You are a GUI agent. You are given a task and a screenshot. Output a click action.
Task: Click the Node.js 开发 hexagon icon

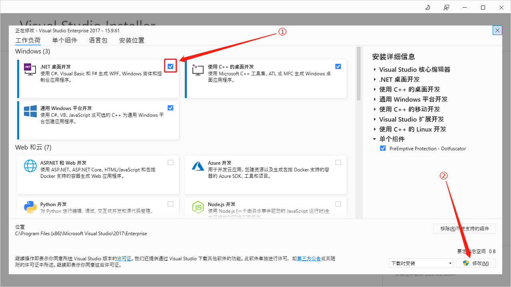pos(198,207)
